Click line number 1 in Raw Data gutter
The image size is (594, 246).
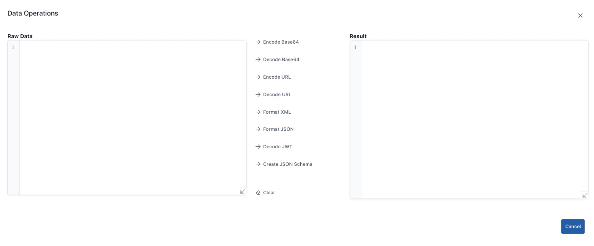click(13, 47)
